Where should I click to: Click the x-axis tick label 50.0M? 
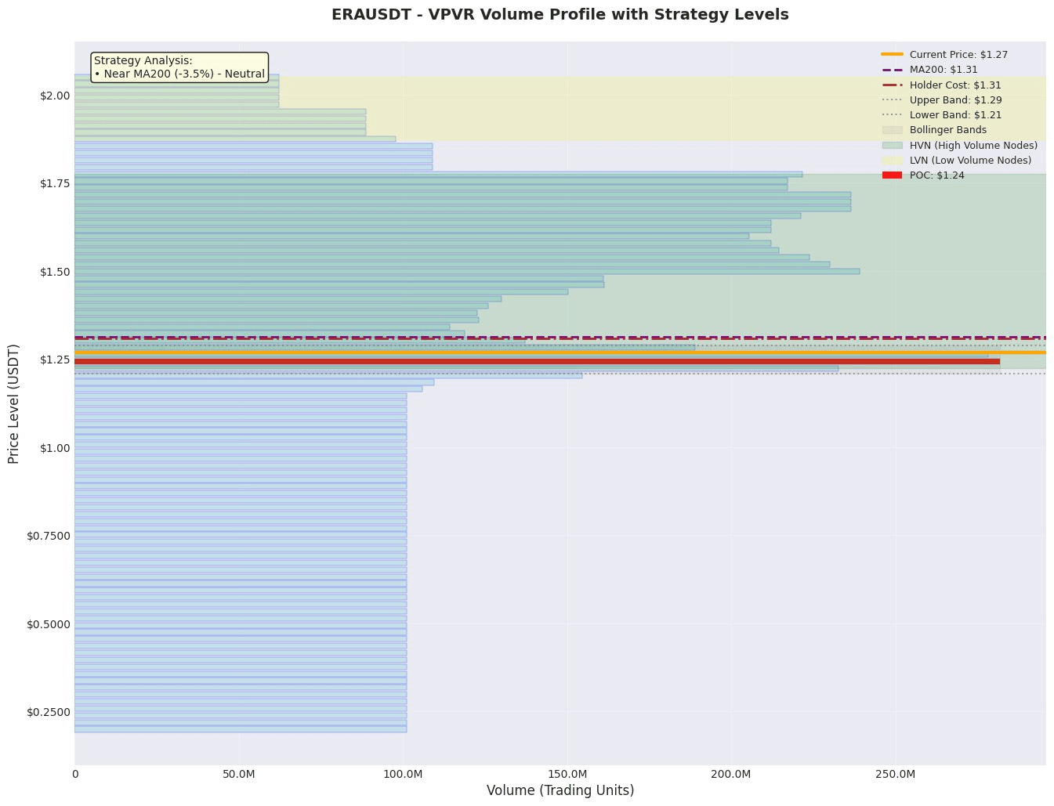(x=239, y=774)
